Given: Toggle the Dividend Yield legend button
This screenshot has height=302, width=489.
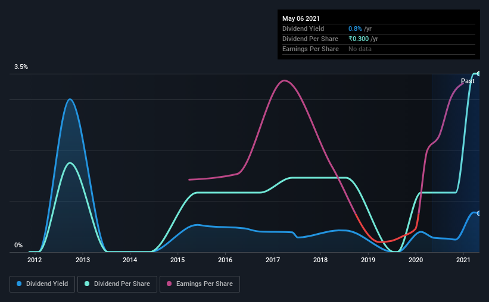Looking at the screenshot, I should [x=42, y=284].
